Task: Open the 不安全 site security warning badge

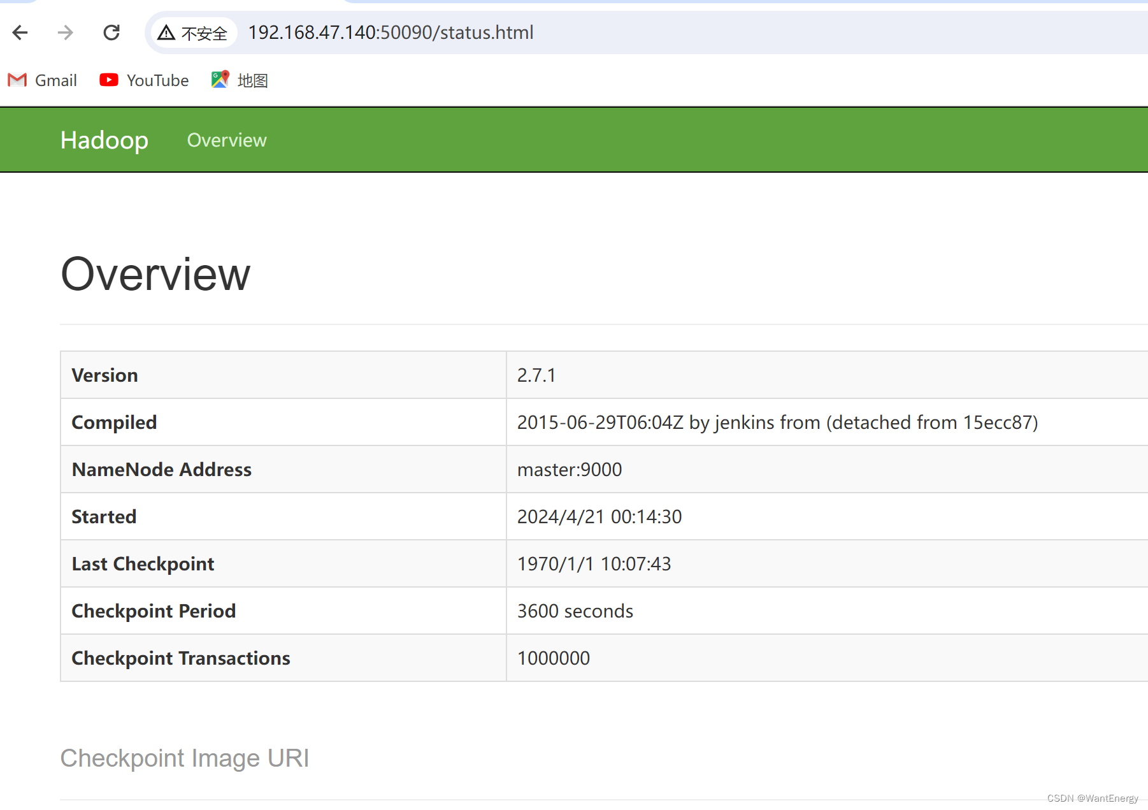Action: coord(193,33)
